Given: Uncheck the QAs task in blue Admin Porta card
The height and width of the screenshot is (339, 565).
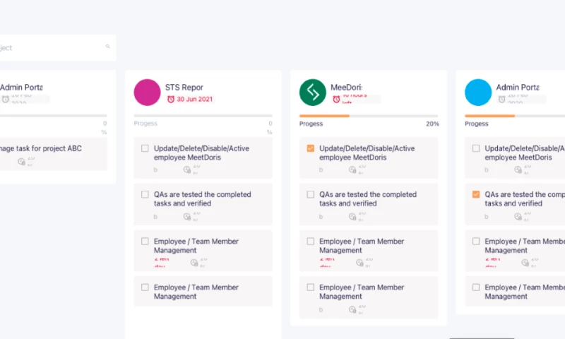Looking at the screenshot, I should 476,194.
